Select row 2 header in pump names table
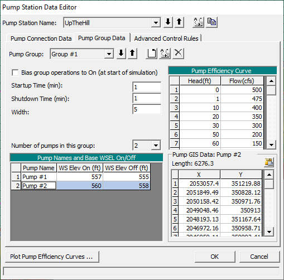The image size is (284, 280). (x=16, y=186)
